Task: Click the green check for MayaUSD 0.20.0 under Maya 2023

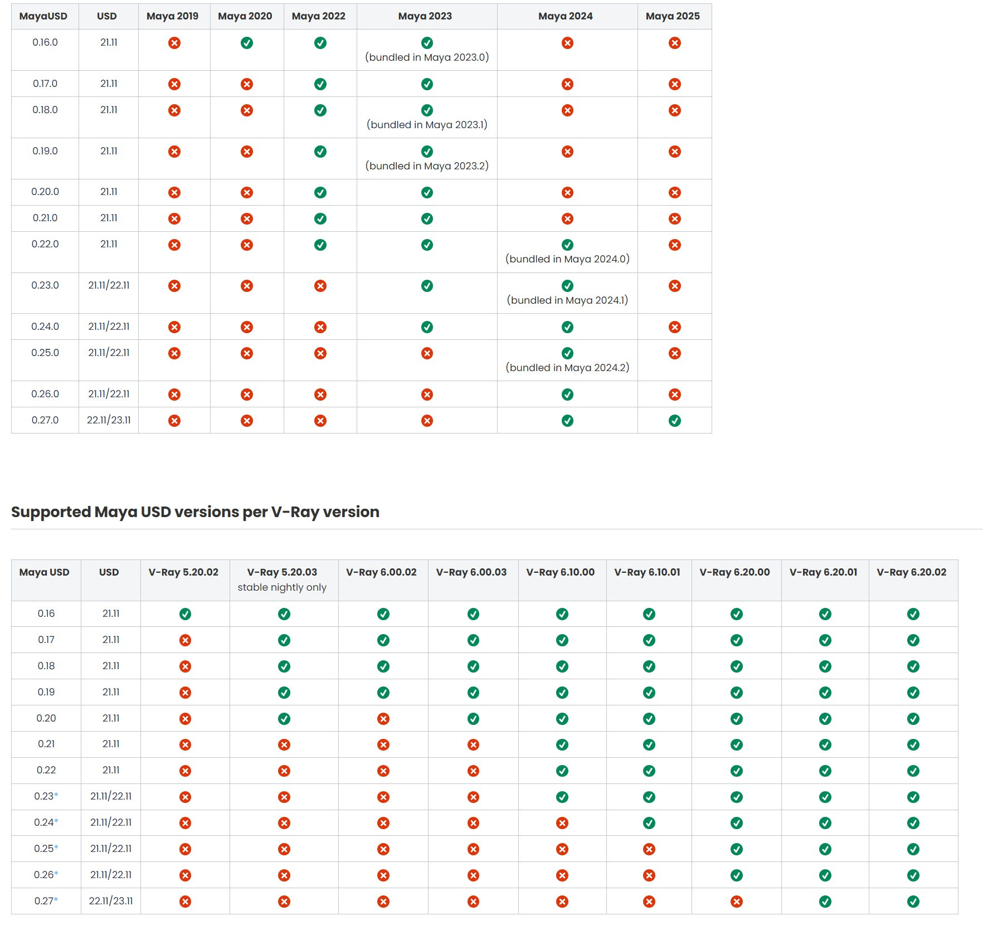Action: 427,193
